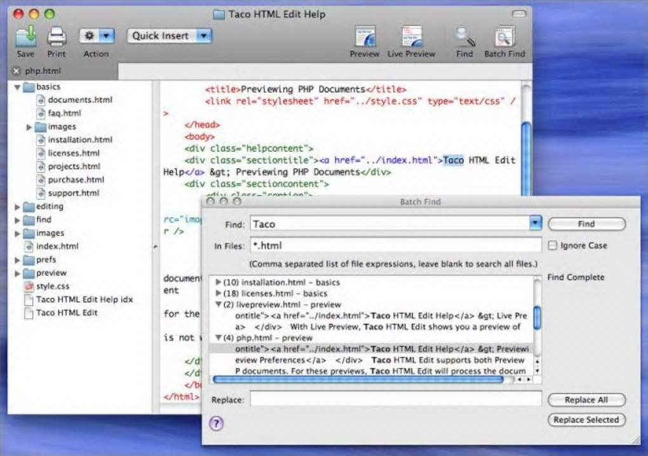The image size is (648, 456).
Task: Click the Preview toolbar icon
Action: tap(365, 37)
